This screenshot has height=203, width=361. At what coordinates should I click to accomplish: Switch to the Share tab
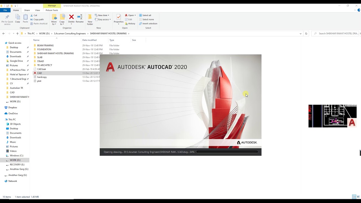pos(27,10)
